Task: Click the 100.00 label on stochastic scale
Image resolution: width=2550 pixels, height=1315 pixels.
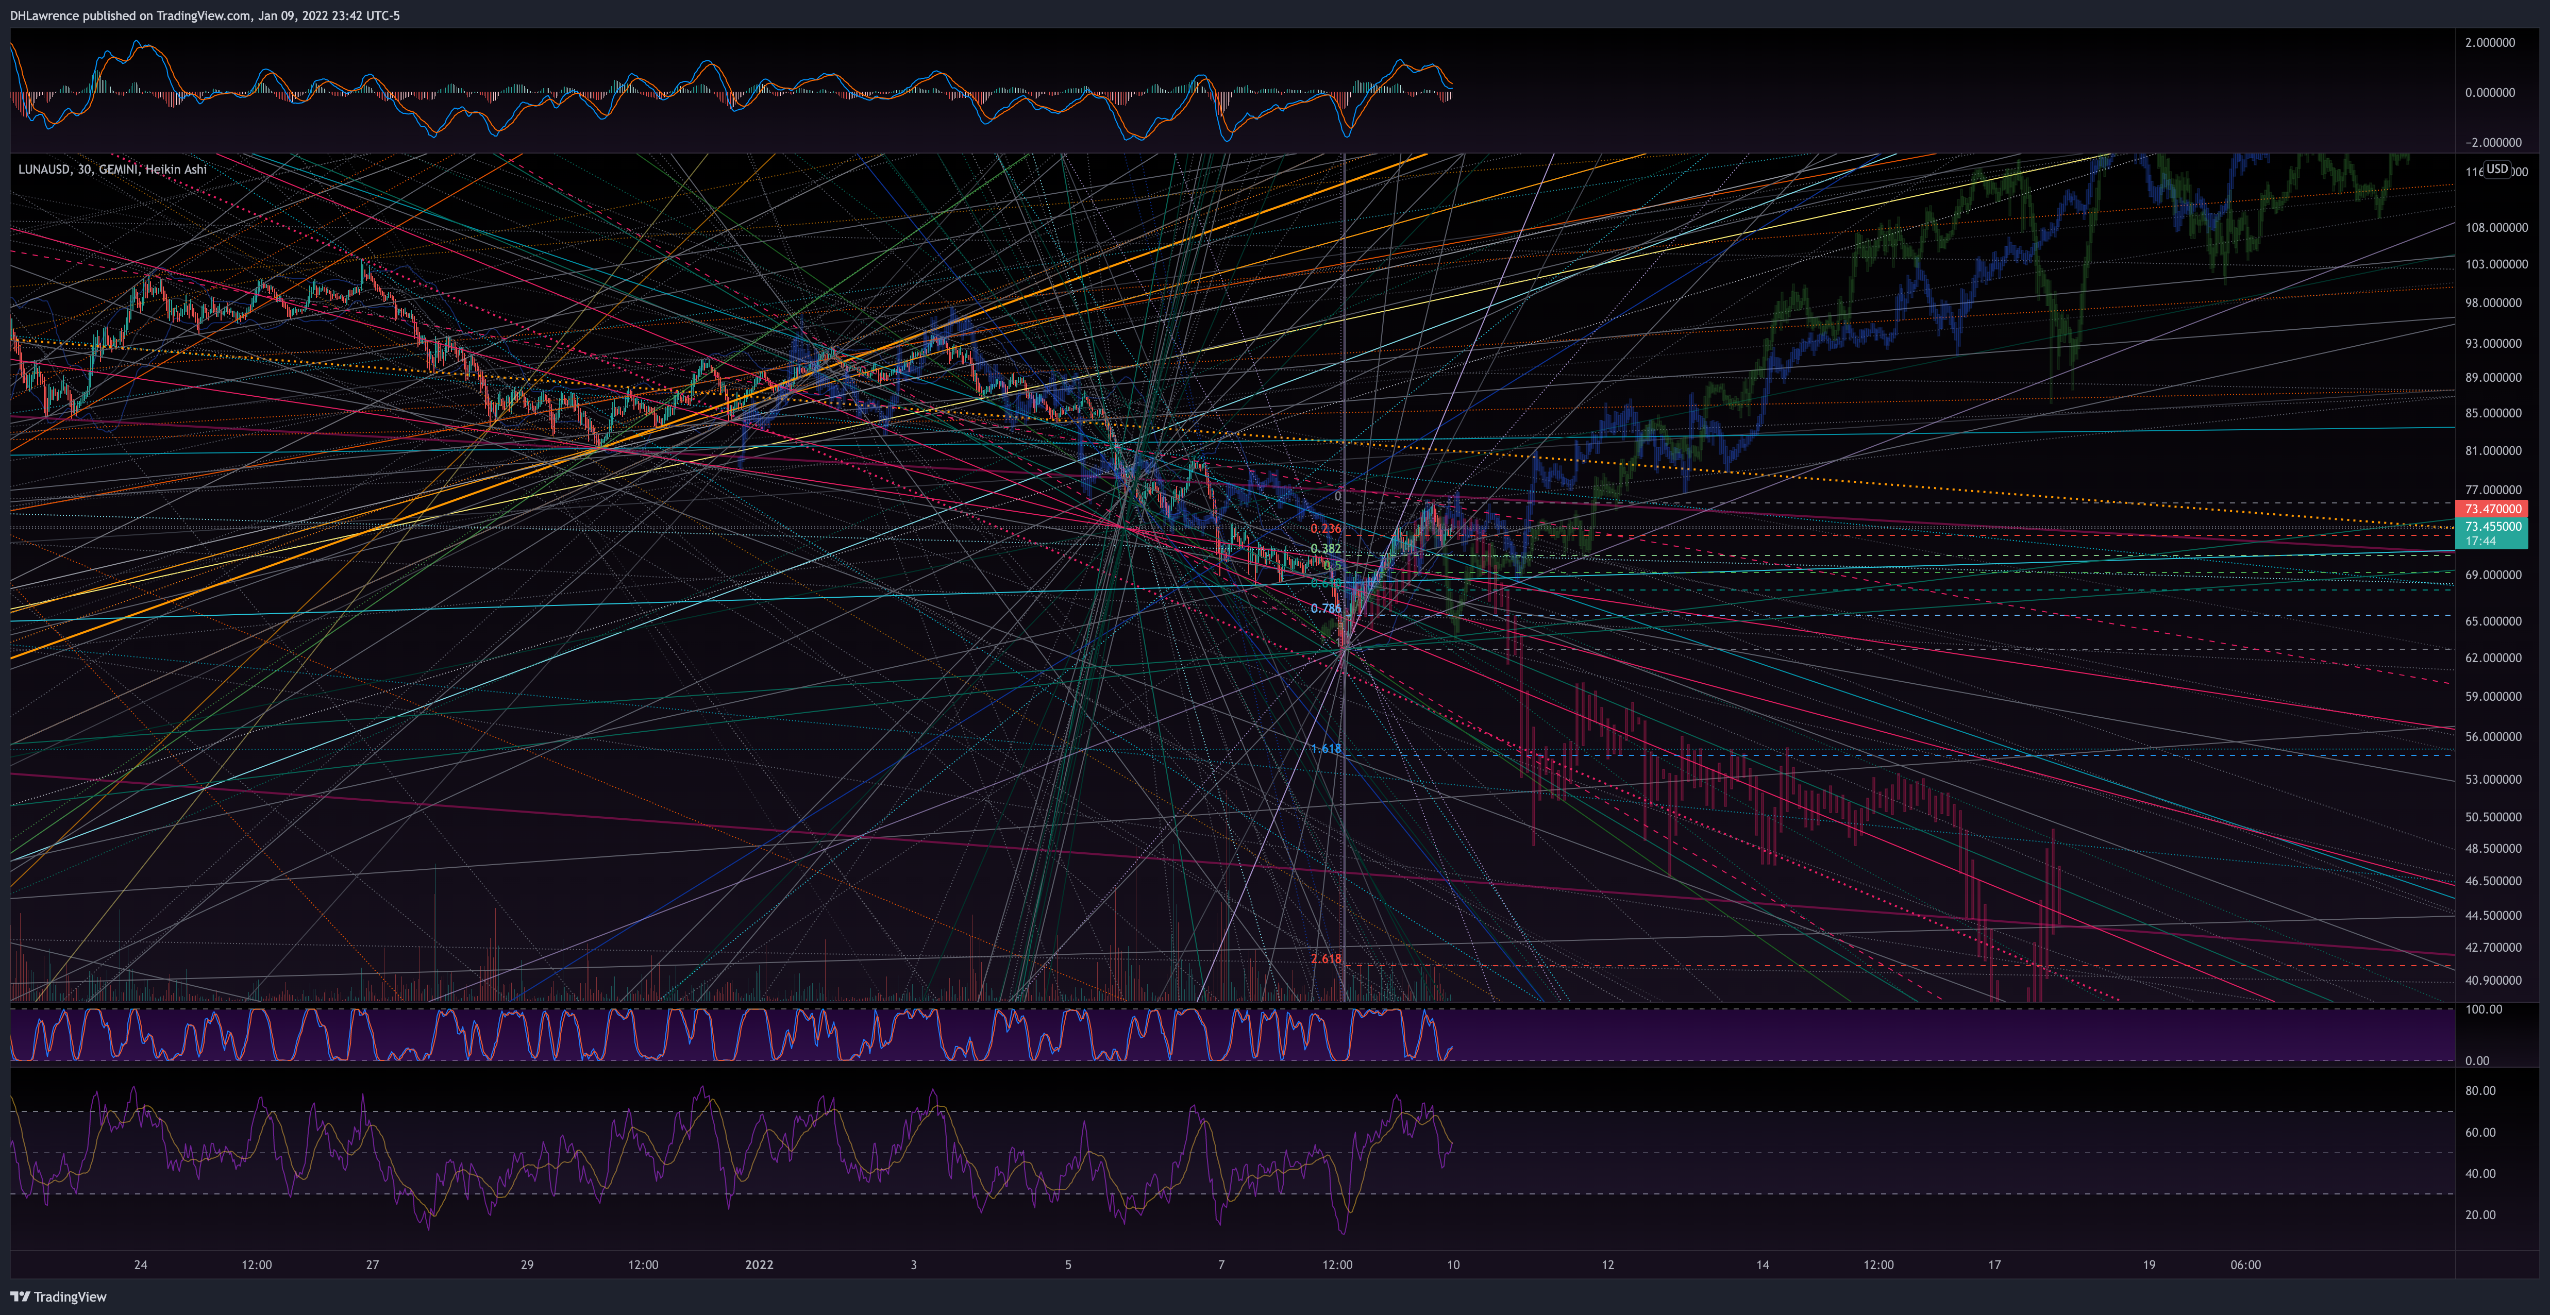Action: [2482, 1009]
